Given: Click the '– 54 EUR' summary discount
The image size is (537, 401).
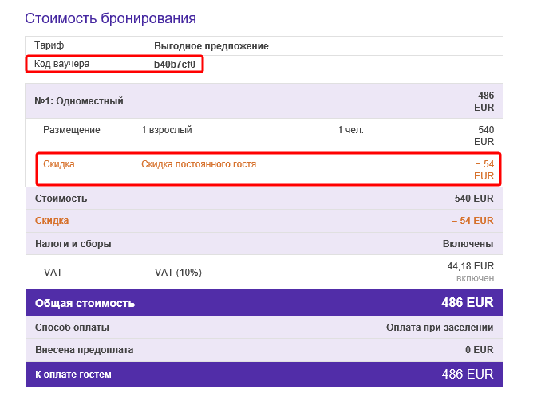Looking at the screenshot, I should pyautogui.click(x=472, y=221).
